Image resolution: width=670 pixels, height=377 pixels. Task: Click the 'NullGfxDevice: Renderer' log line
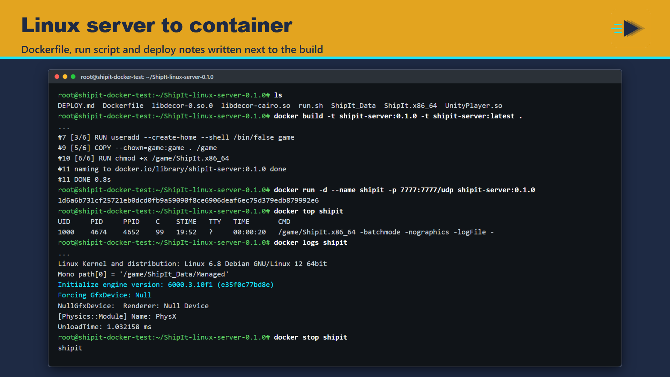click(x=133, y=306)
